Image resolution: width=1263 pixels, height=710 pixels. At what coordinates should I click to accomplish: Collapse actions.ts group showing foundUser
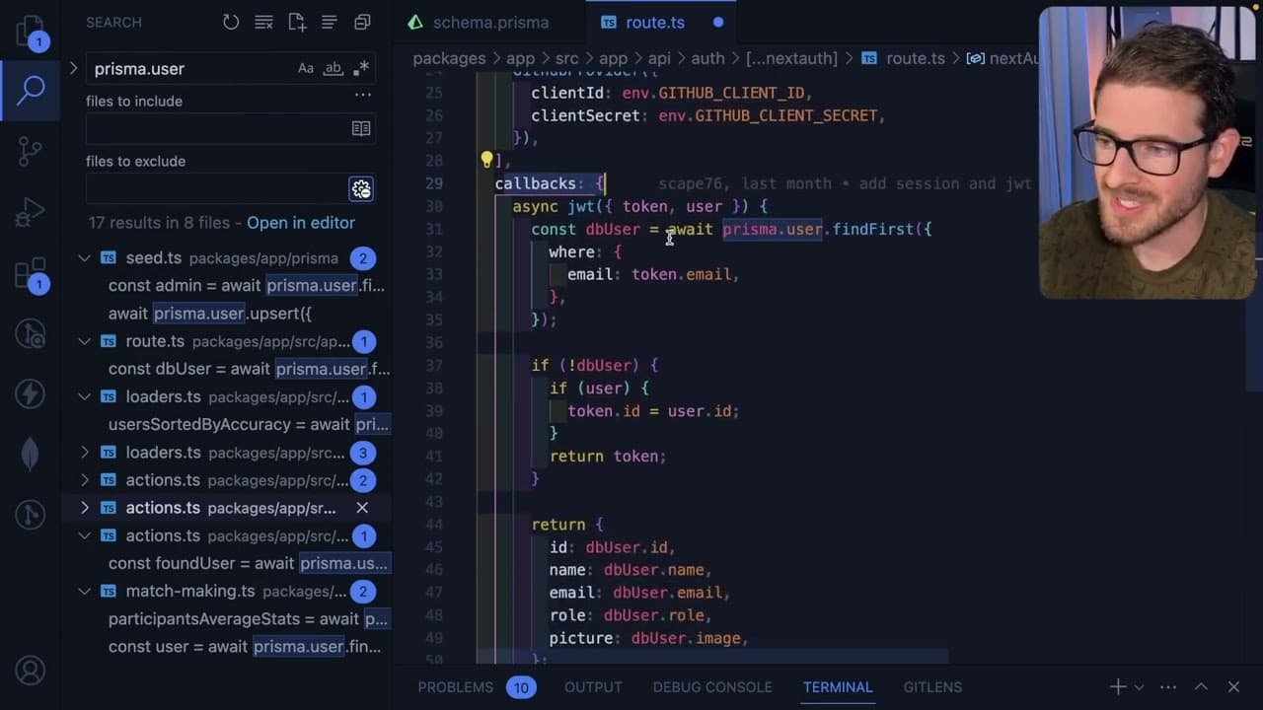(x=85, y=535)
